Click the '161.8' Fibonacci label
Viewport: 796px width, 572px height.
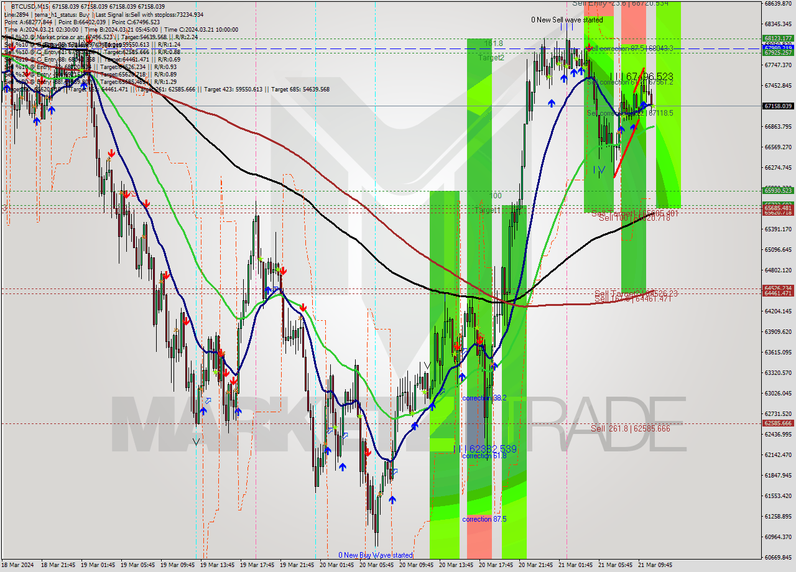point(493,44)
